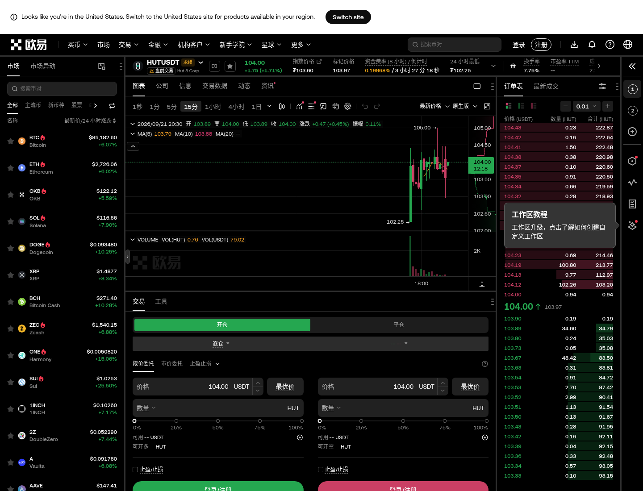Redo chart action
The image size is (643, 491).
click(x=377, y=106)
